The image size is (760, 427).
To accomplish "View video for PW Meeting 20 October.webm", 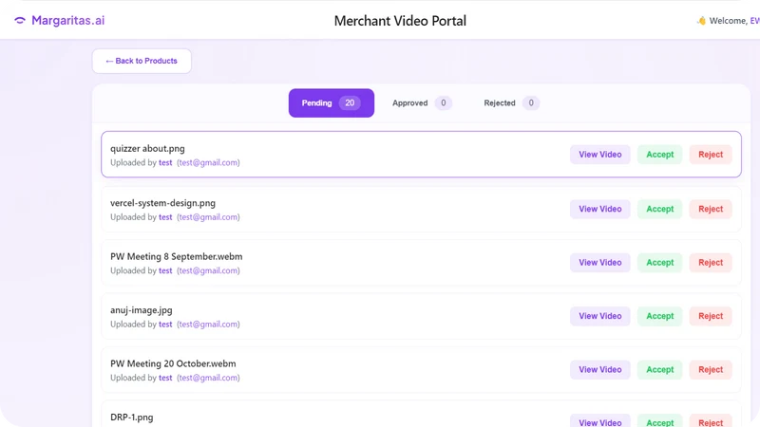I will (600, 369).
